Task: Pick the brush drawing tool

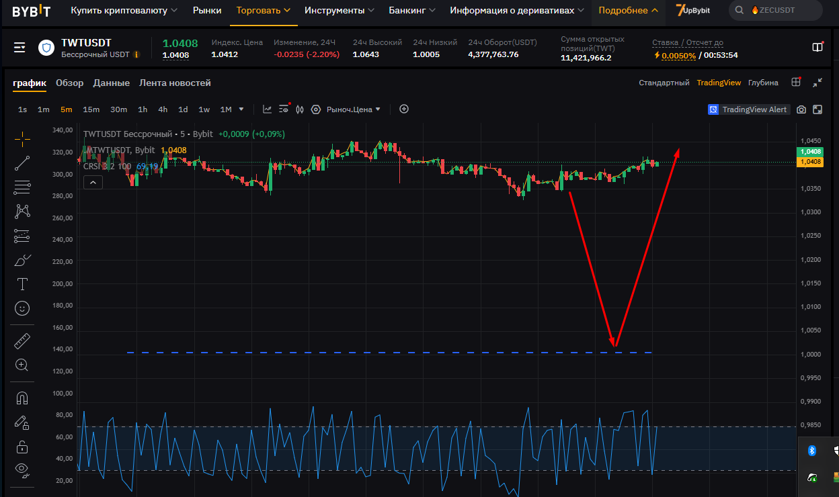Action: click(x=22, y=260)
